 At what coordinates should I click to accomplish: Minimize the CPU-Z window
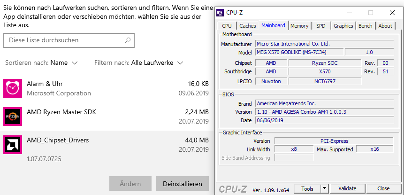pyautogui.click(x=350, y=13)
